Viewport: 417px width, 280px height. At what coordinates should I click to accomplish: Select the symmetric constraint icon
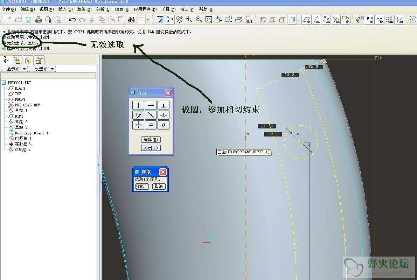coord(138,125)
